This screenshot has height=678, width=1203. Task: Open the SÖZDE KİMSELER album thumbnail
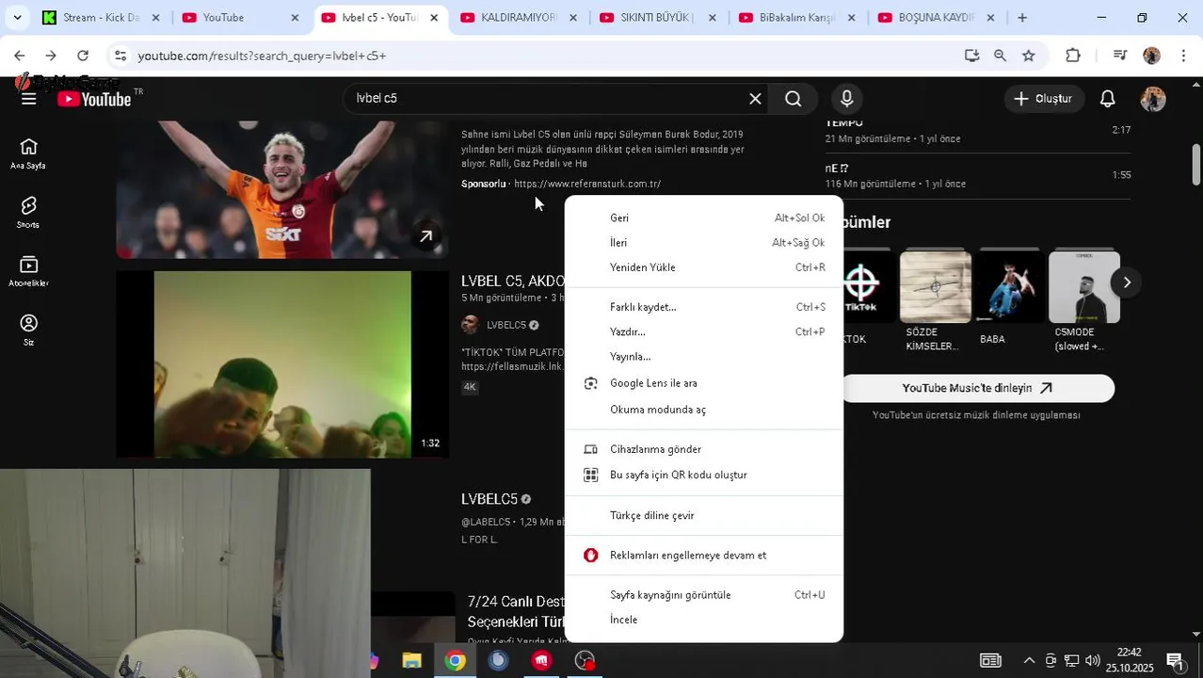[x=935, y=286]
